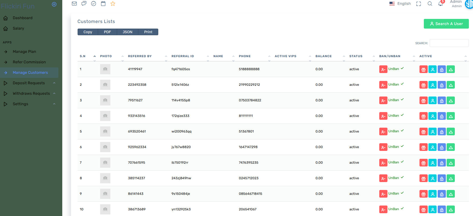Toggle red ban button for customer 2
The height and width of the screenshot is (216, 473).
click(383, 85)
